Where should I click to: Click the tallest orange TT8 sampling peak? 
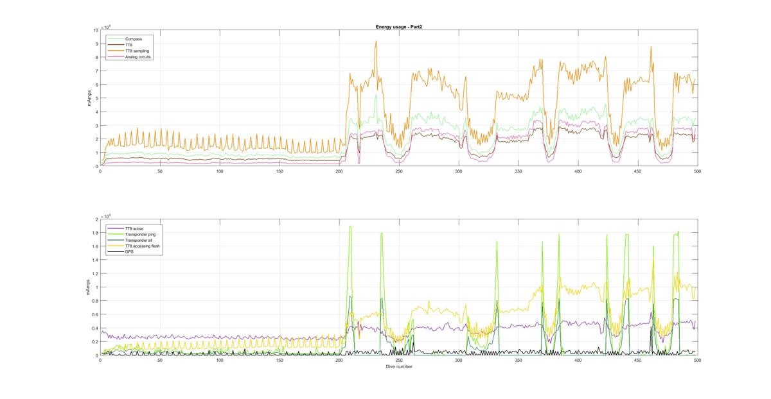376,42
